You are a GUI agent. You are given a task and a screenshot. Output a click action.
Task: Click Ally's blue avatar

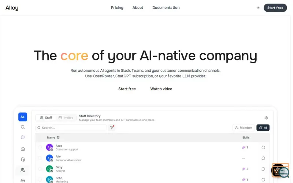[x=49, y=158]
